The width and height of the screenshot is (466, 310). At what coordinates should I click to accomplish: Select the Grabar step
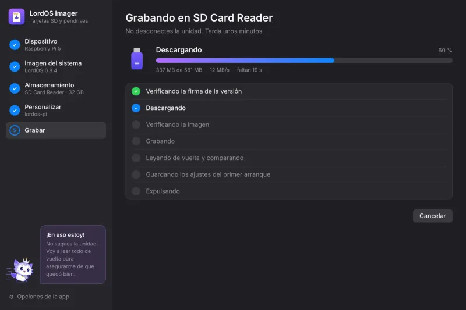tap(56, 130)
